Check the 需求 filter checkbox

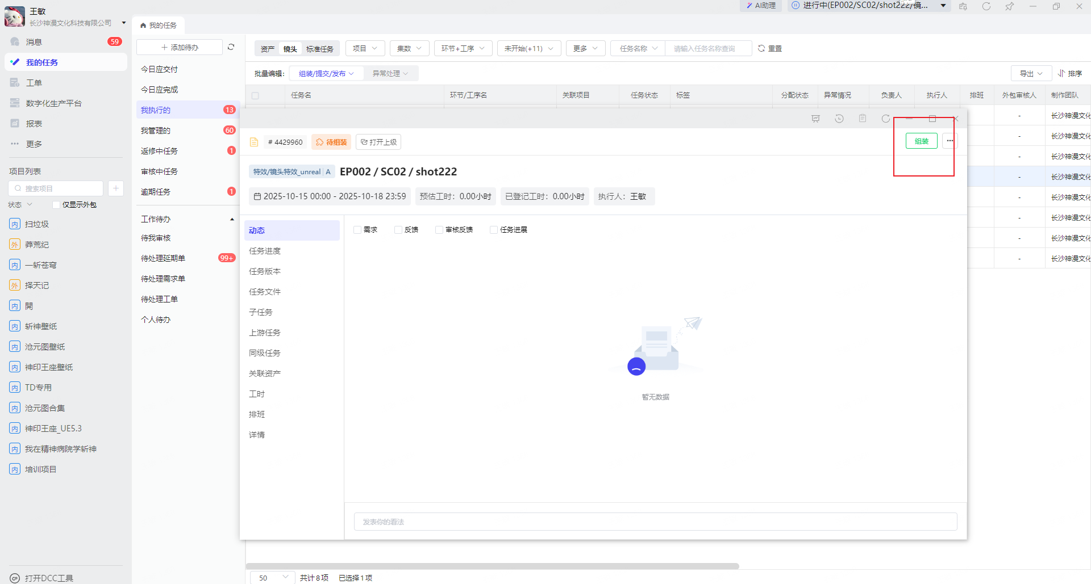(357, 230)
